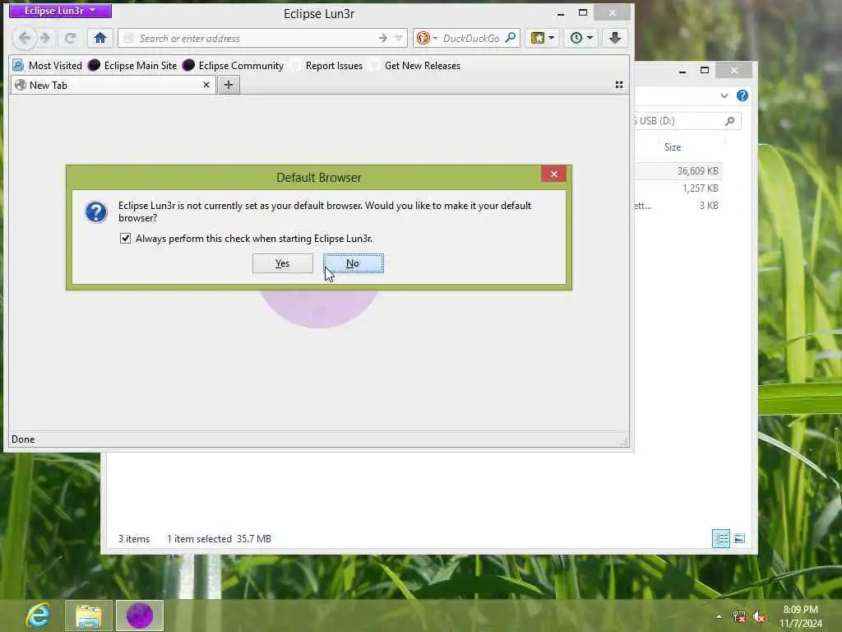Reload page with the refresh icon

click(70, 38)
